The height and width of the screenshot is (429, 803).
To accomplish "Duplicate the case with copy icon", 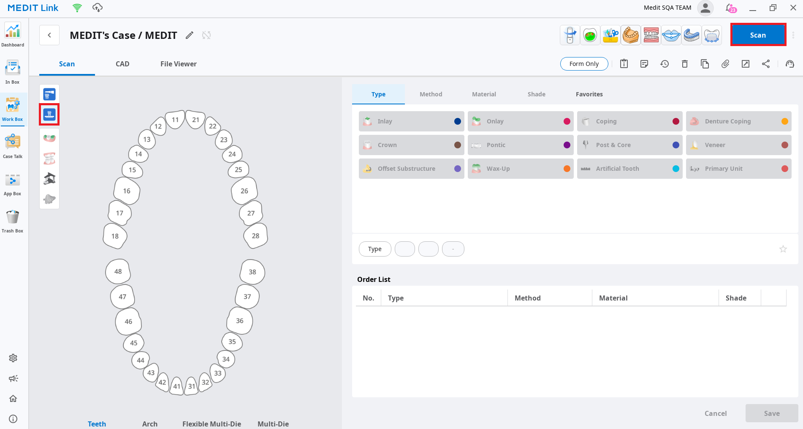I will point(705,64).
